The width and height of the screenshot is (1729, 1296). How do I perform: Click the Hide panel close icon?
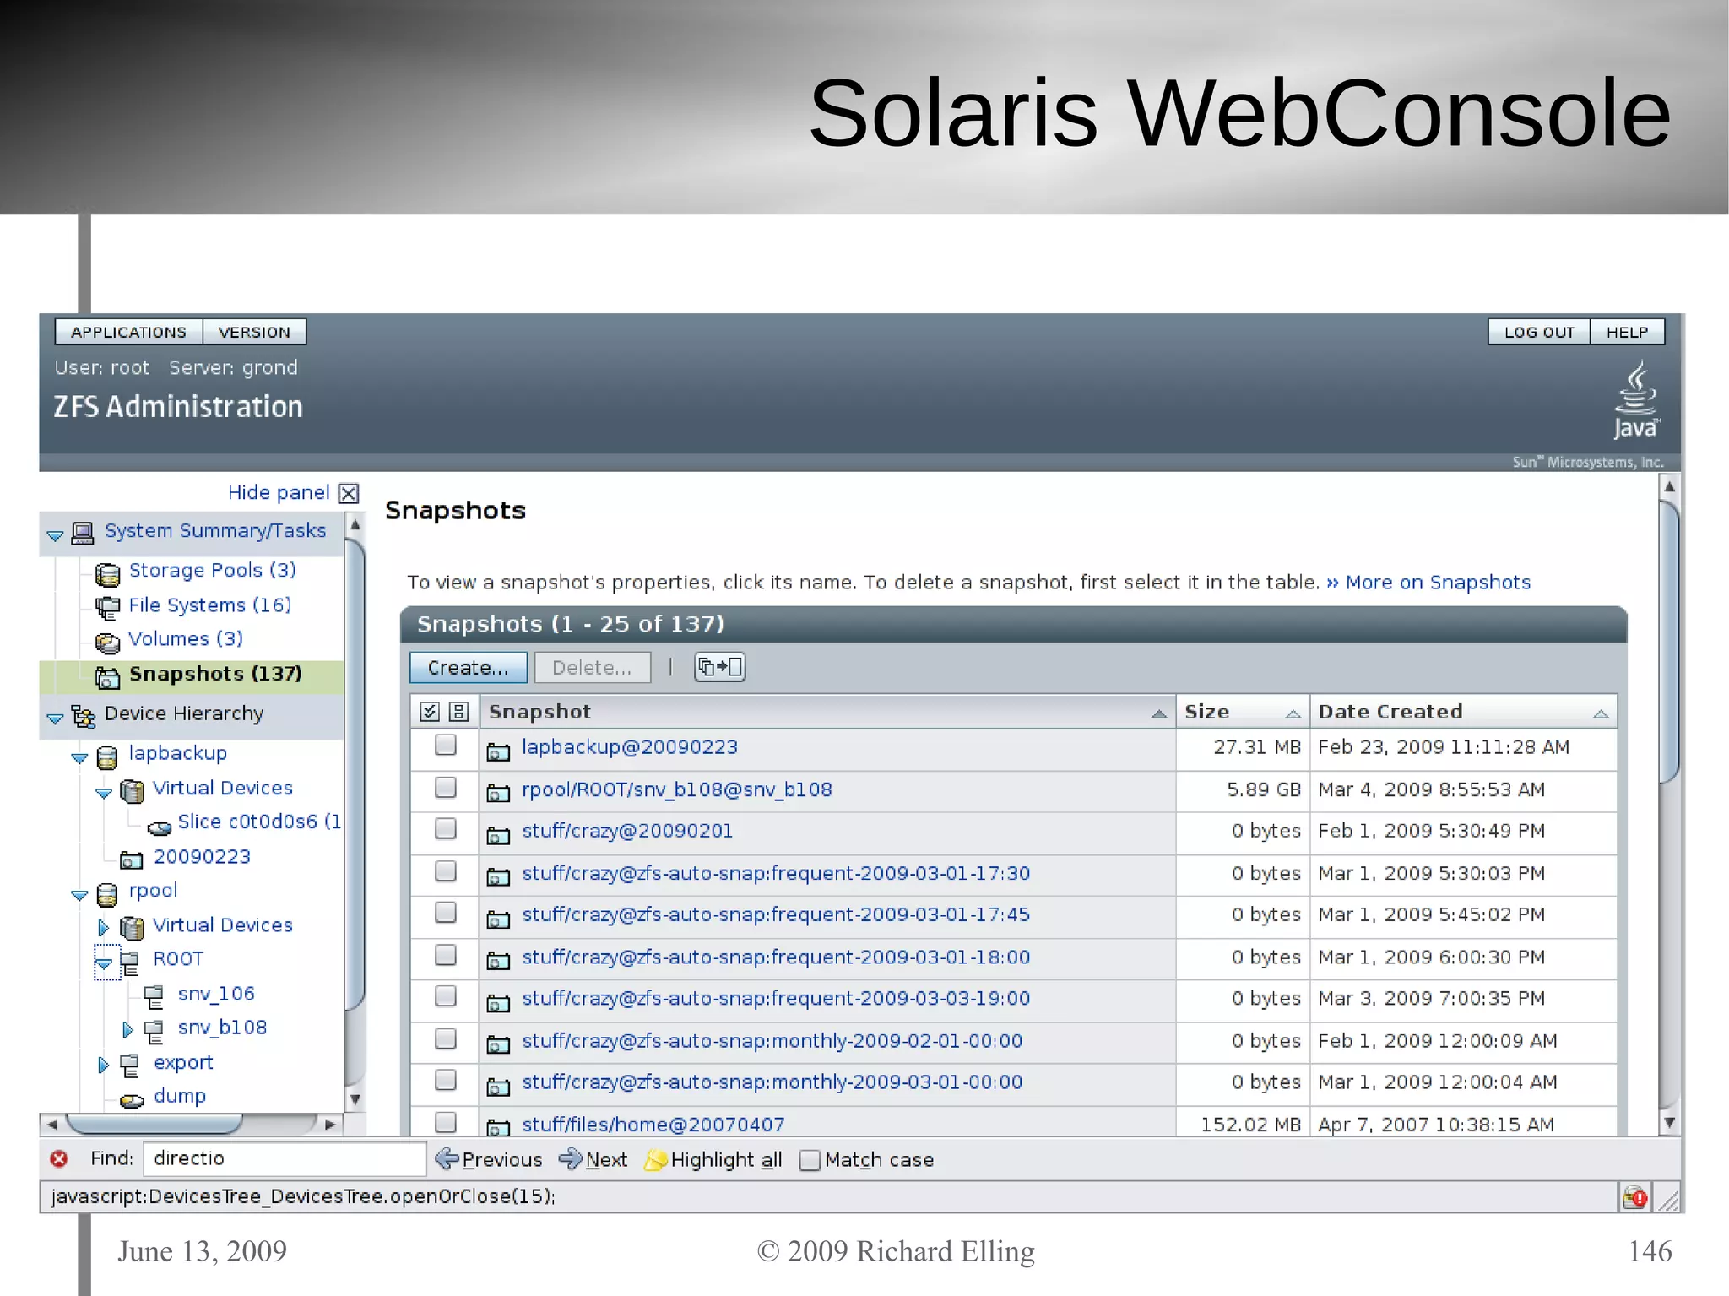coord(349,493)
